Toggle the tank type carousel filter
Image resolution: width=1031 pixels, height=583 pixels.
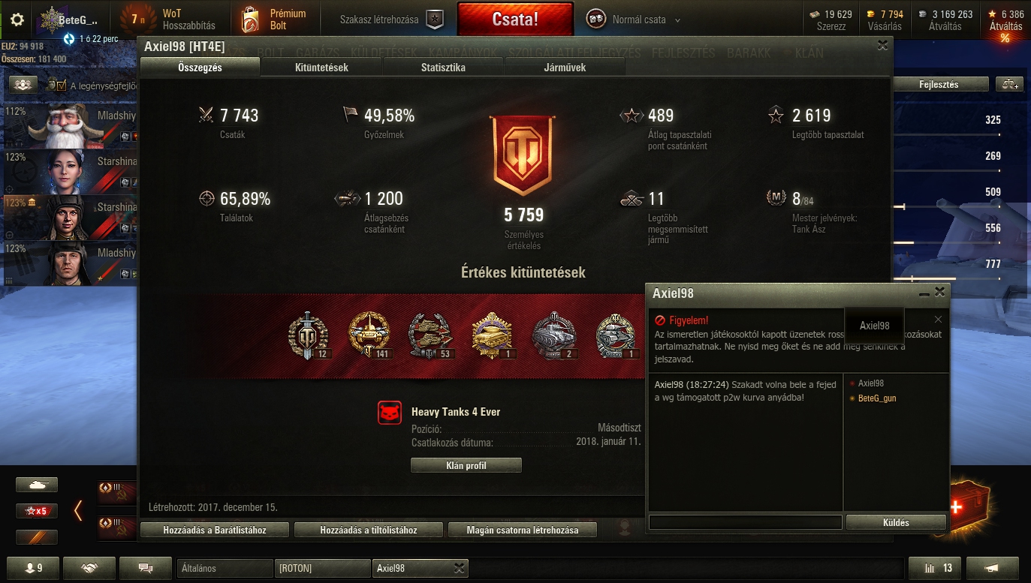(37, 485)
